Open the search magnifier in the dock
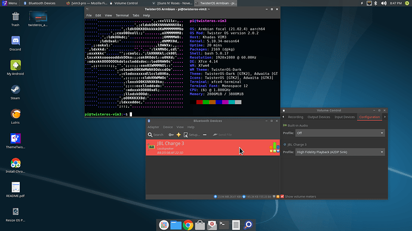 [x=248, y=225]
